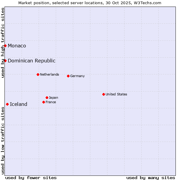The width and height of the screenshot is (180, 180).
Task: Select the Netherlands red diamond marker
Action: tap(38, 74)
